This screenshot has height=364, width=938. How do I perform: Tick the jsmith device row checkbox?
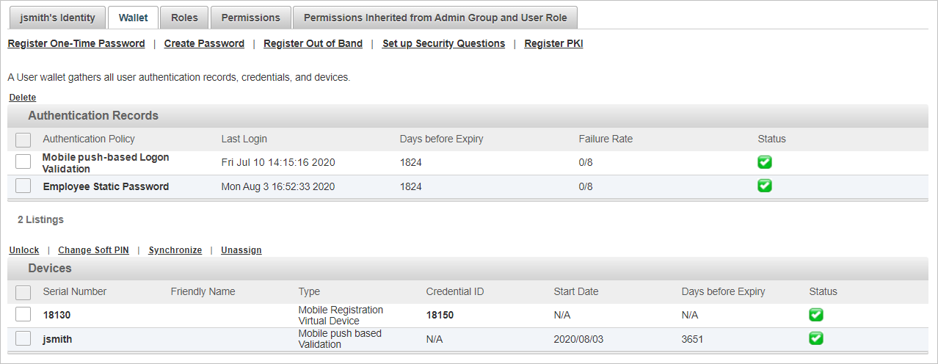coord(23,338)
